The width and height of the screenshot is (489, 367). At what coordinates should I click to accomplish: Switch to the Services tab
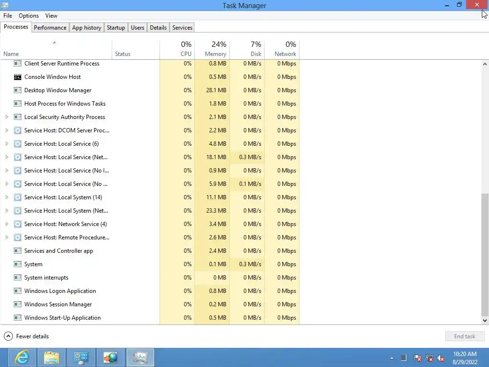coord(182,27)
